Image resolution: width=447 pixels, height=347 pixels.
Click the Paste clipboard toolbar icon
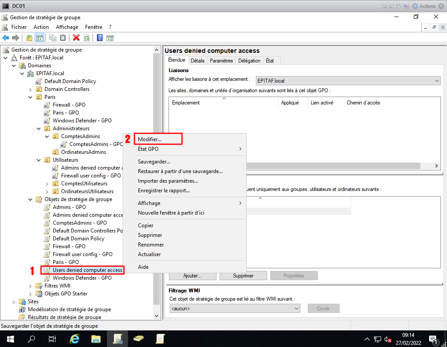pos(63,38)
